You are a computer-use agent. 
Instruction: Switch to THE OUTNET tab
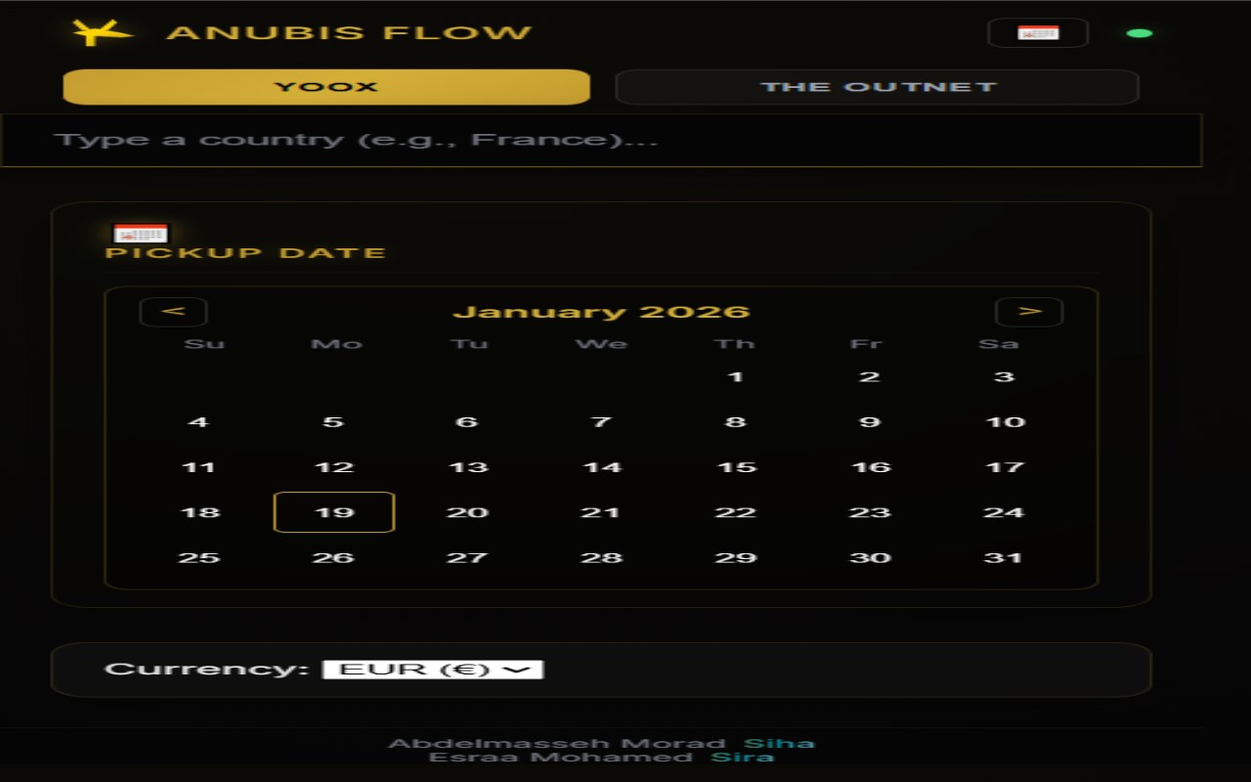pyautogui.click(x=878, y=86)
